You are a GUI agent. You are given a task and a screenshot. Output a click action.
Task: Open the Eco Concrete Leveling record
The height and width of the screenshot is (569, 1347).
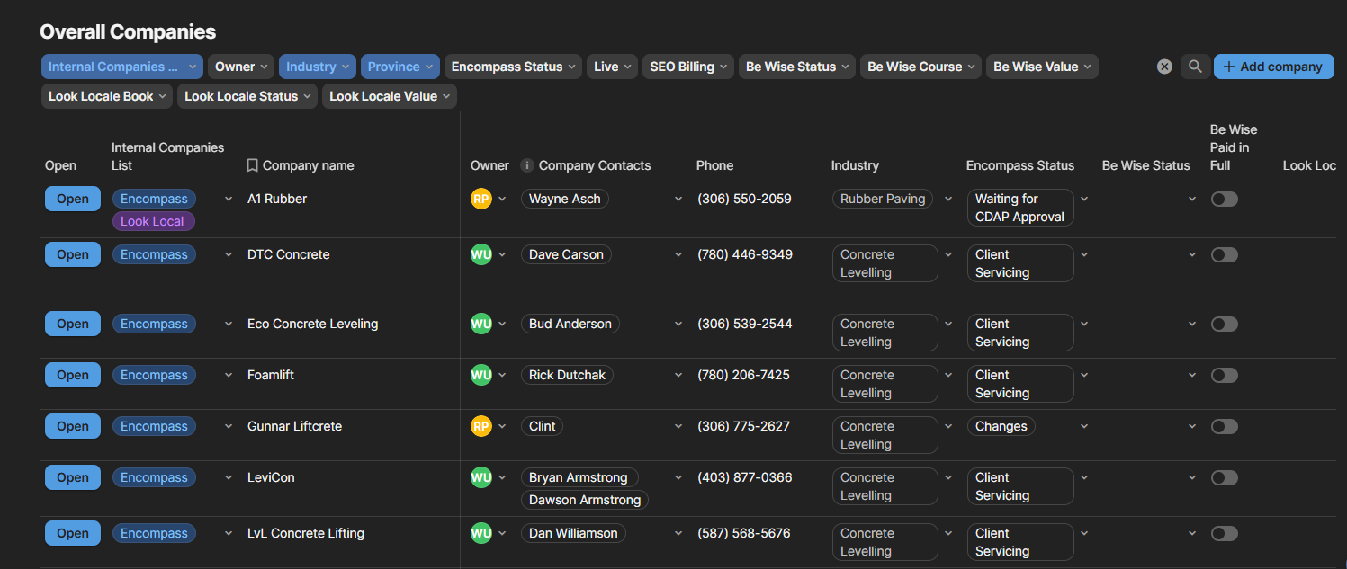pos(73,324)
